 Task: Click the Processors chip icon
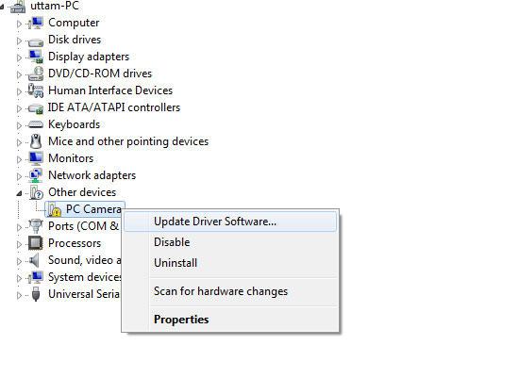click(36, 243)
